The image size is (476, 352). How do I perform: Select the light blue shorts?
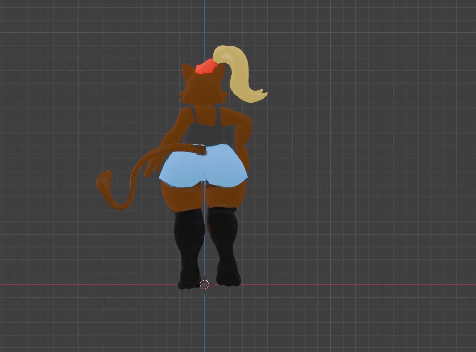coord(203,166)
